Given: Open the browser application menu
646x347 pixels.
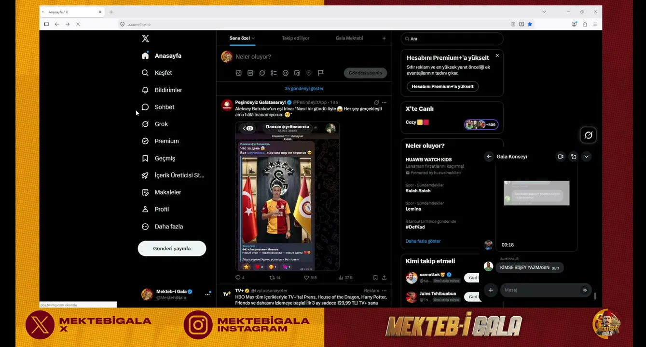Looking at the screenshot, I should click(595, 24).
